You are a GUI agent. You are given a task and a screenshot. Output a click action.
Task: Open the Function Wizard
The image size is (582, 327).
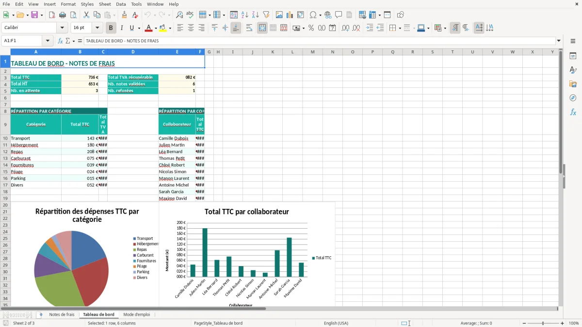point(61,41)
